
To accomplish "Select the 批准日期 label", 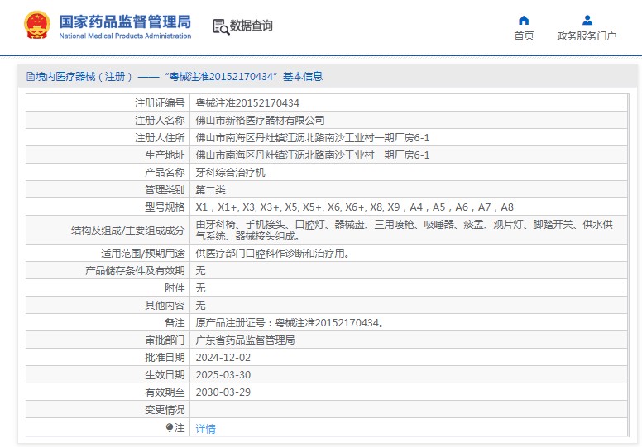I will (x=165, y=358).
